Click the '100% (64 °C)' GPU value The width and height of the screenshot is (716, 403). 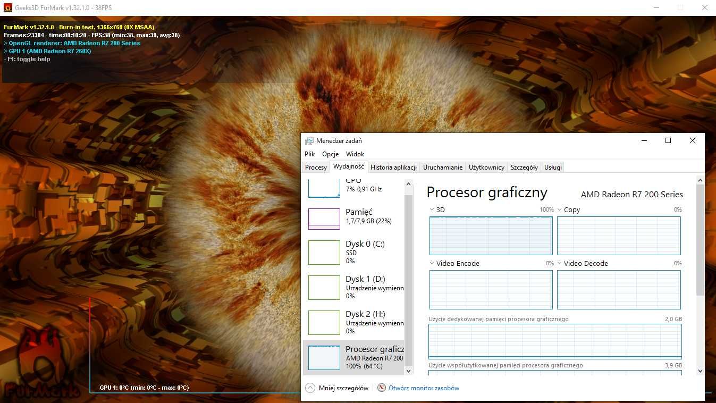364,366
